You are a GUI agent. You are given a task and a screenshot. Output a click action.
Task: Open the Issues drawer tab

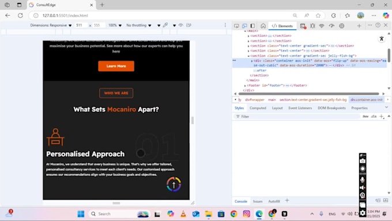pos(258,201)
